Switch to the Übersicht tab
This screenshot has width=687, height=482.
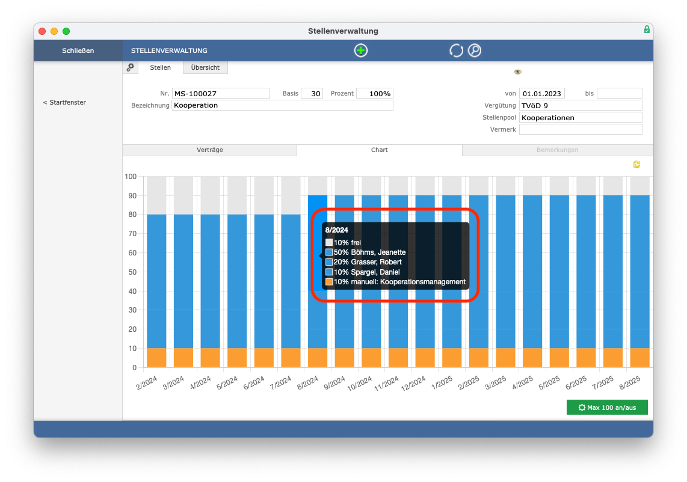coord(205,67)
